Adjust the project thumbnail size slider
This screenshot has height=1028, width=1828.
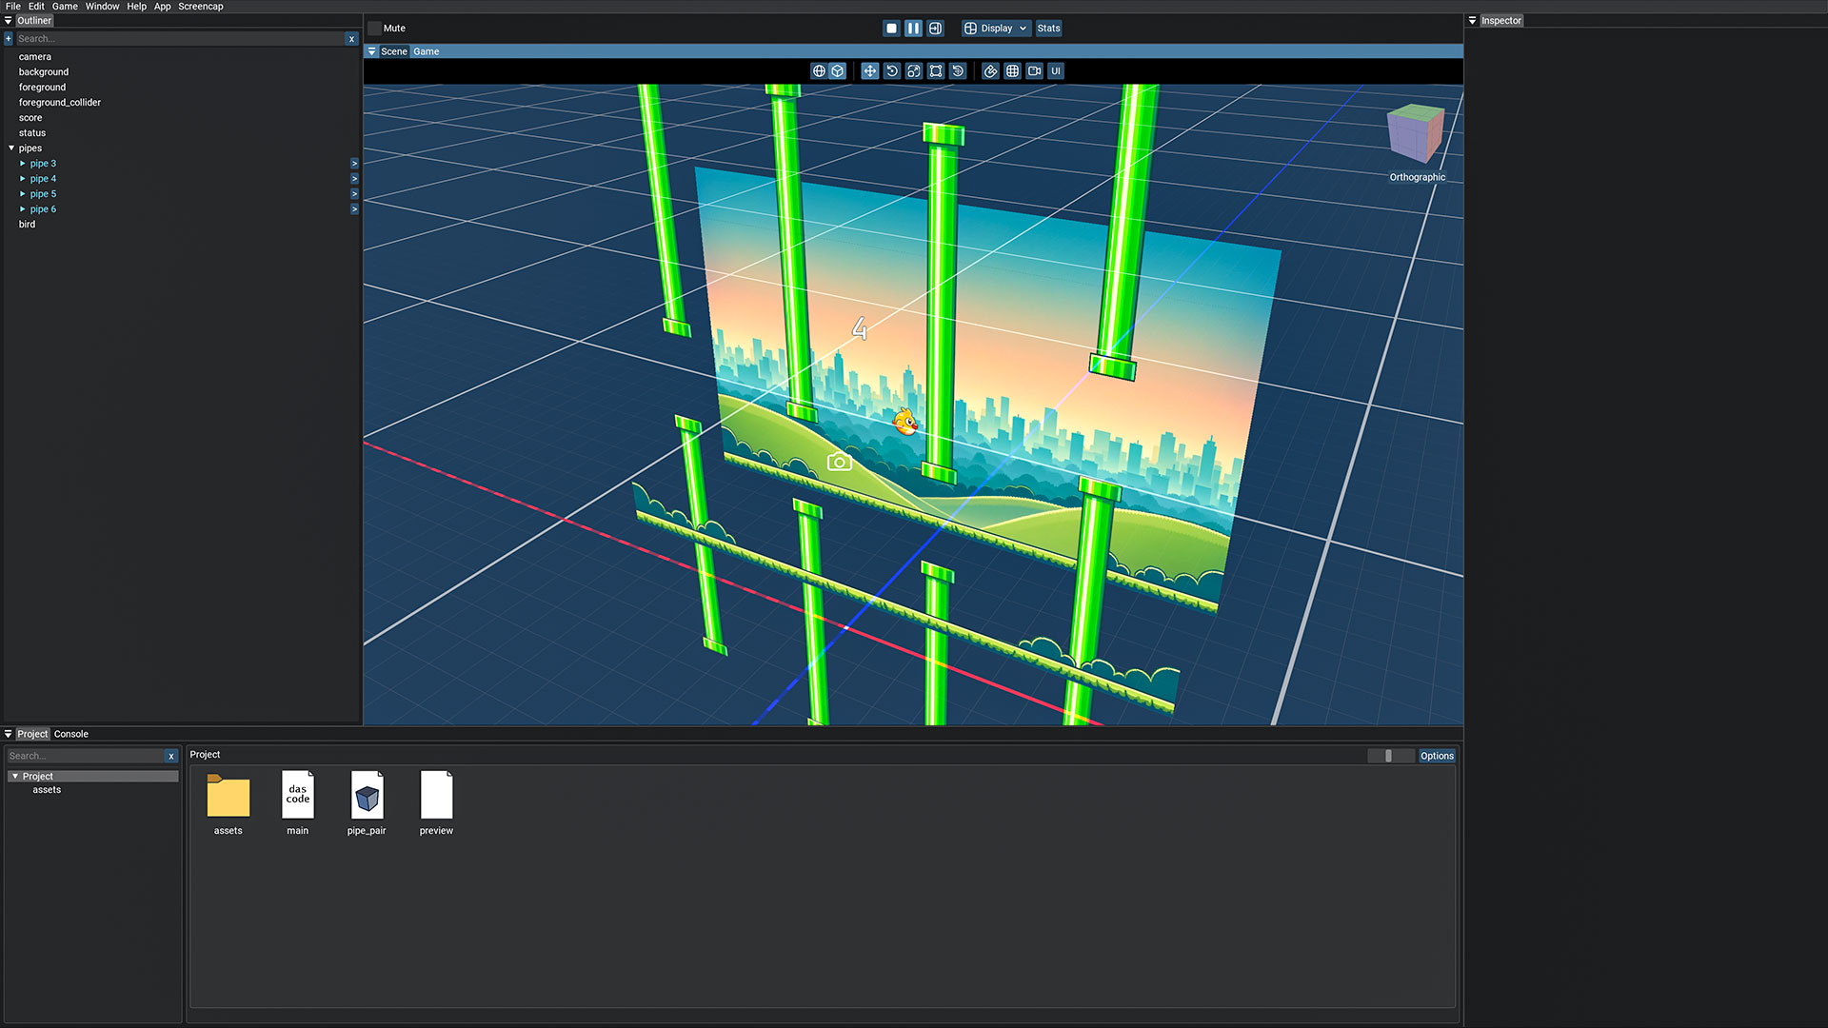(x=1389, y=756)
